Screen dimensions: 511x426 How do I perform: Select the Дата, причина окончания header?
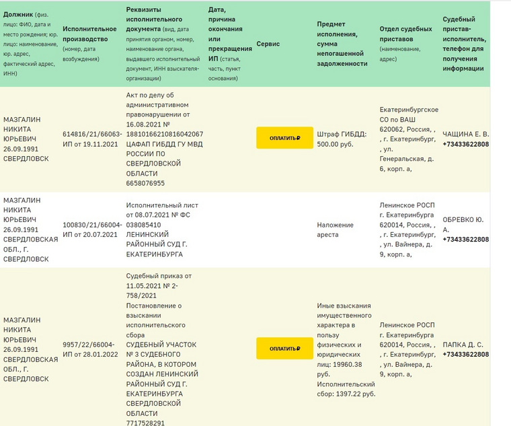click(230, 44)
